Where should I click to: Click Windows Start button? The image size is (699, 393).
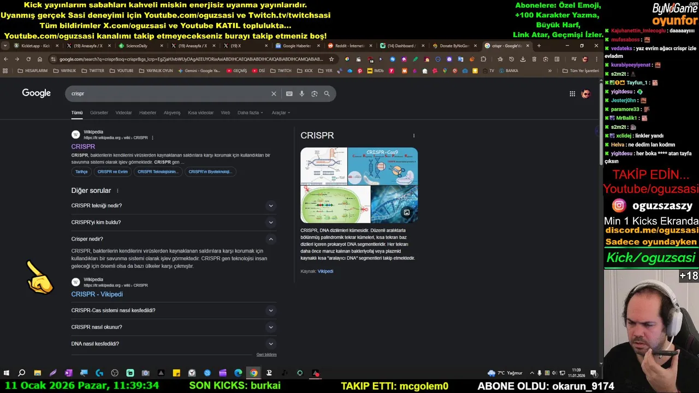(x=7, y=373)
